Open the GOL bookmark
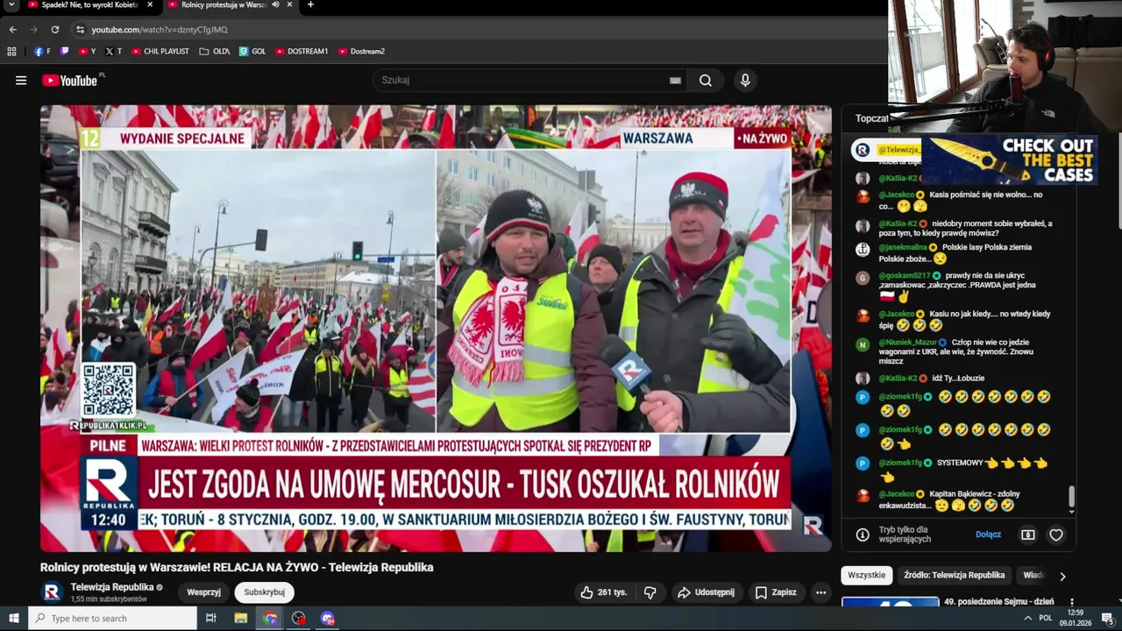The height and width of the screenshot is (631, 1122). pyautogui.click(x=252, y=52)
